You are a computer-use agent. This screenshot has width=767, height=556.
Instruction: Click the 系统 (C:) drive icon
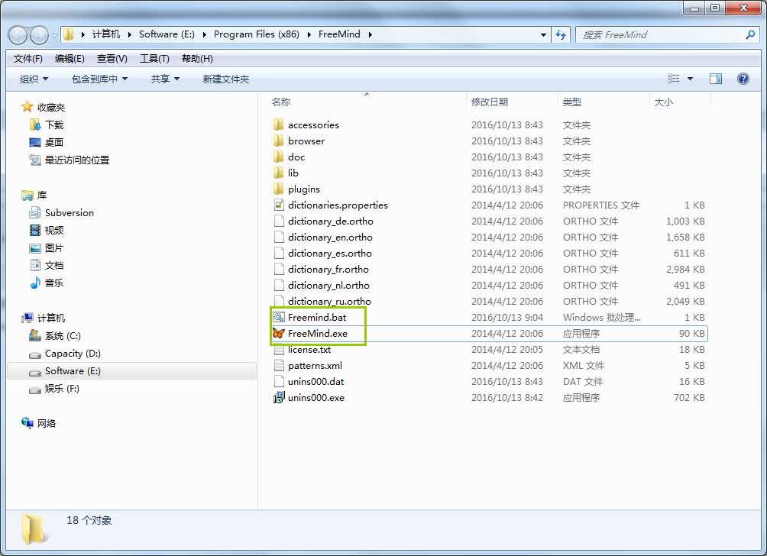[34, 335]
